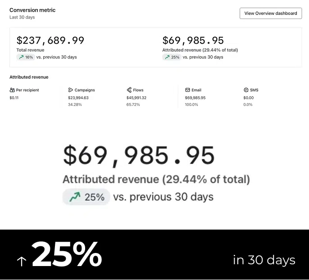Click the trend arrow in 16% badge

(21, 57)
